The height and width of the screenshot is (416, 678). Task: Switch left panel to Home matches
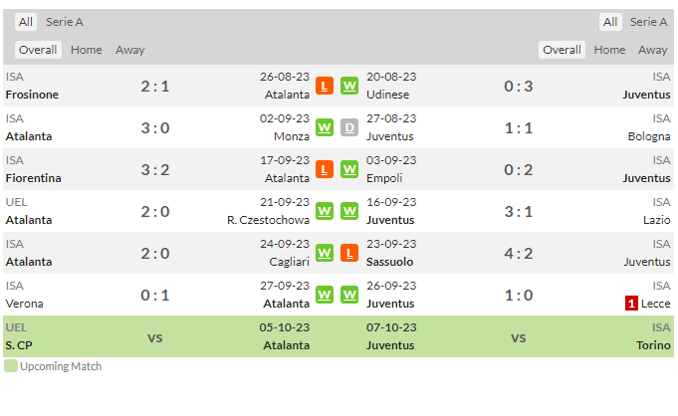point(86,50)
